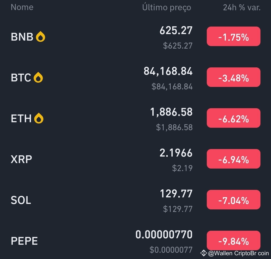271x259 pixels.
Task: Click the -6.94% button for XRP
Action: 233,159
